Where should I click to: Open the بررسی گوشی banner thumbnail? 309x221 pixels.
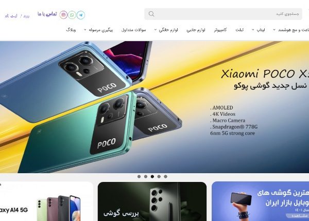[152, 201]
